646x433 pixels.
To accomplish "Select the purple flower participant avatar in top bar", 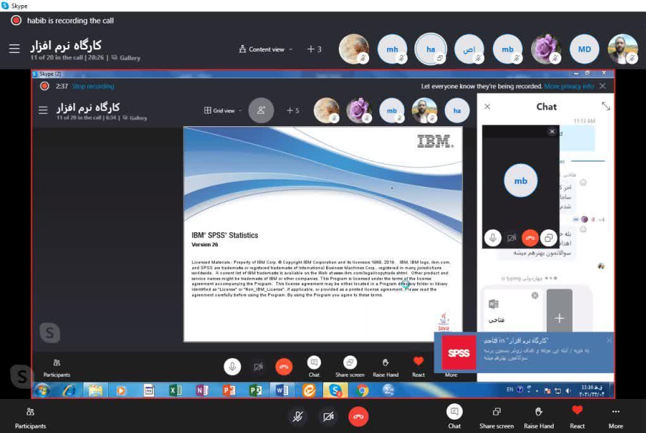I will pos(546,49).
